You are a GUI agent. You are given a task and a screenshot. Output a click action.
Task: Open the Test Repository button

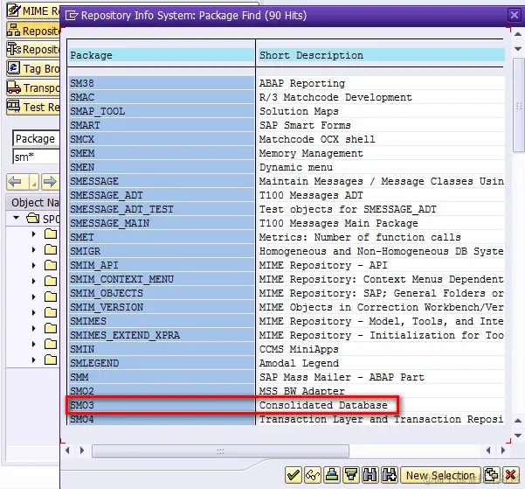pyautogui.click(x=33, y=107)
